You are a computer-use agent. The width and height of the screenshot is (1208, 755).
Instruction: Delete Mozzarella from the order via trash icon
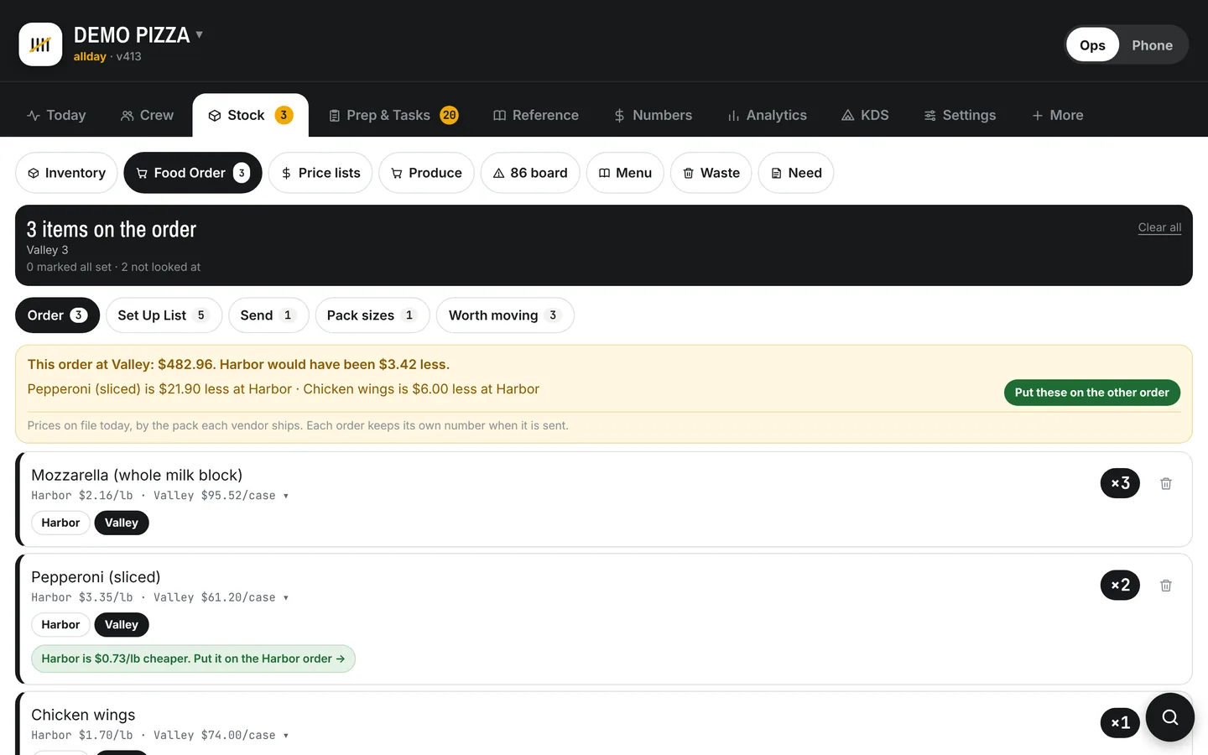(x=1165, y=483)
